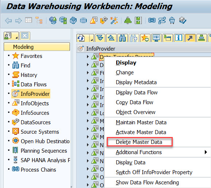211x188 pixels.
Task: Click the expand subtree down-arrows icon
Action: click(100, 38)
